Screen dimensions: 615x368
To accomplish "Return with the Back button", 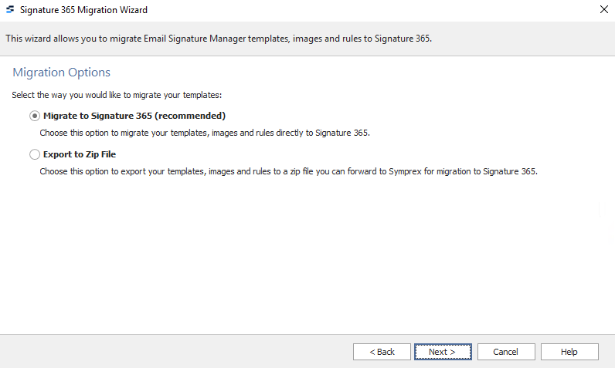I will coord(382,352).
